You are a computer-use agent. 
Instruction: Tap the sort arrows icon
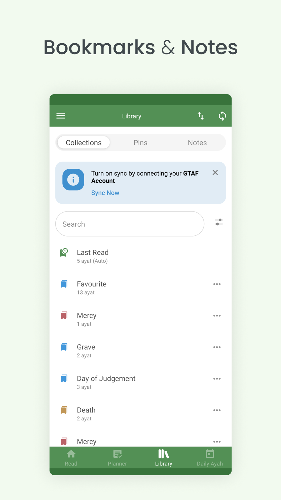[201, 116]
